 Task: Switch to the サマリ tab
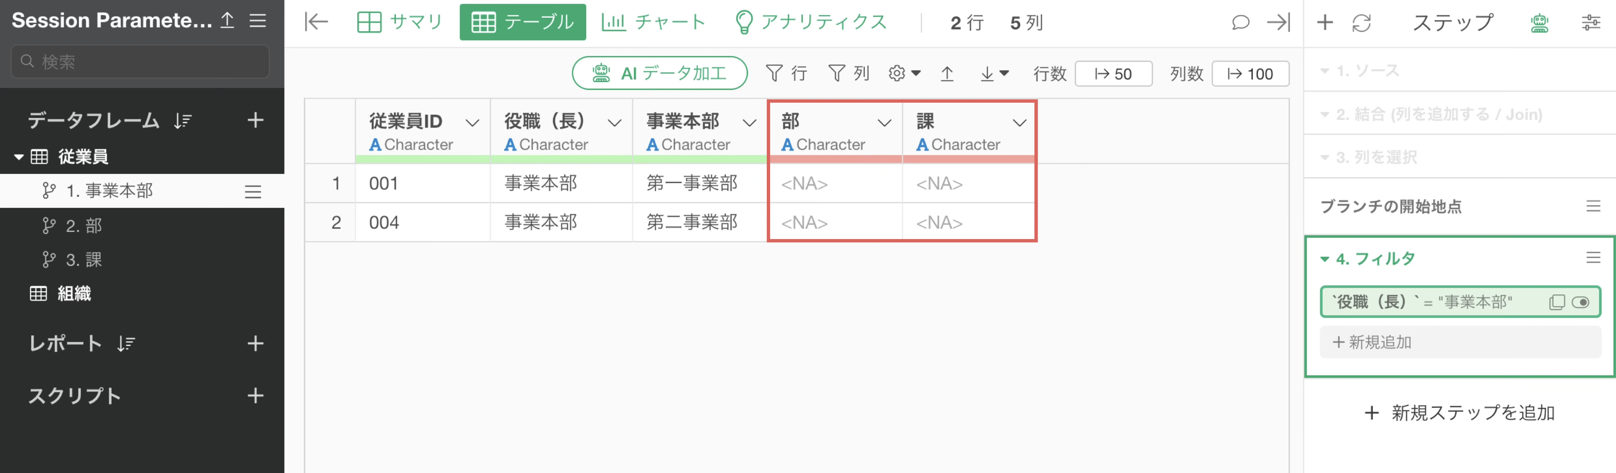click(400, 23)
